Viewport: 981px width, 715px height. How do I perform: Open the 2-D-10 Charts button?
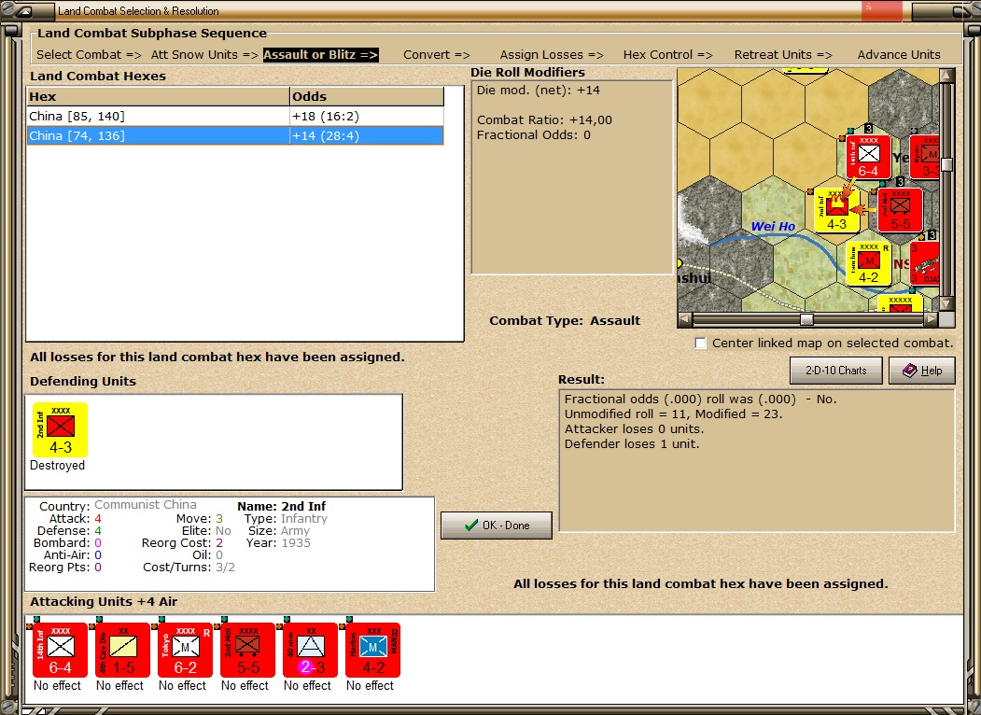[835, 371]
